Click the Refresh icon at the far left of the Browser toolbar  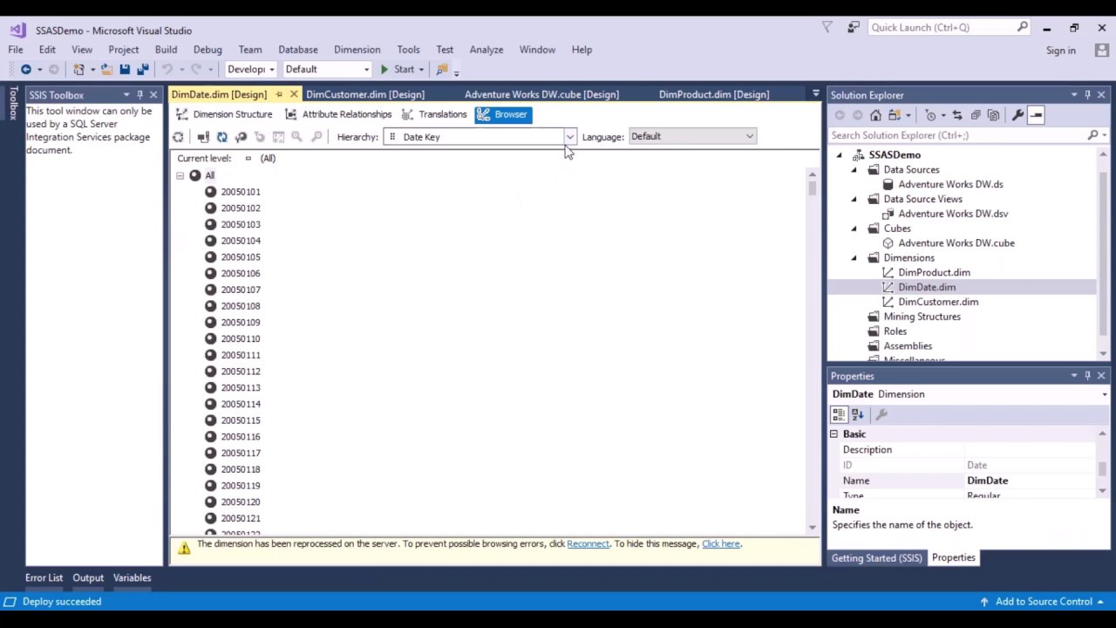[178, 137]
